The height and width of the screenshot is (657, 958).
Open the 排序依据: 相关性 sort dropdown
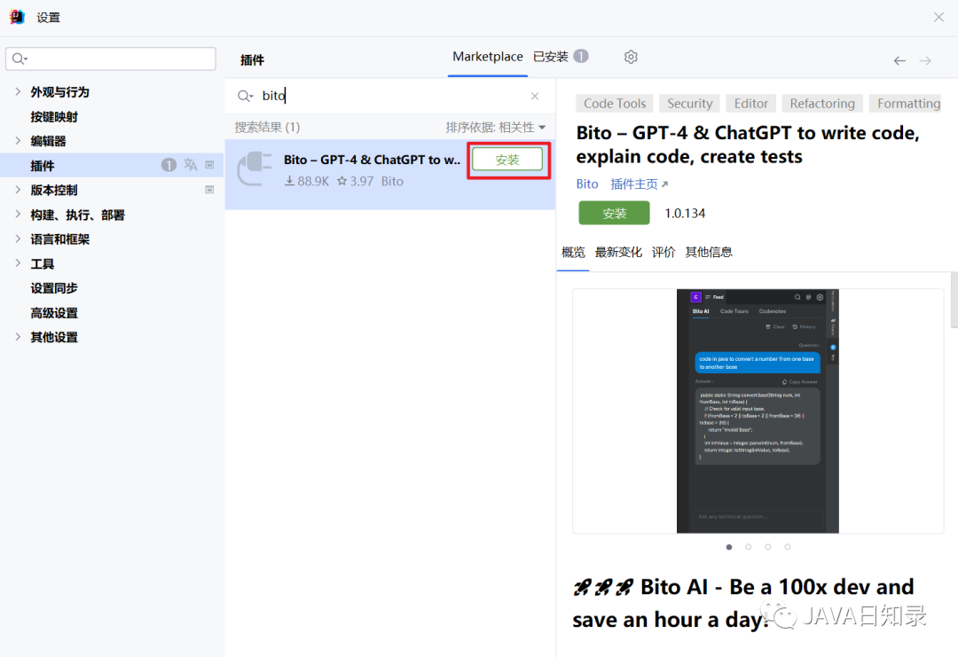496,127
